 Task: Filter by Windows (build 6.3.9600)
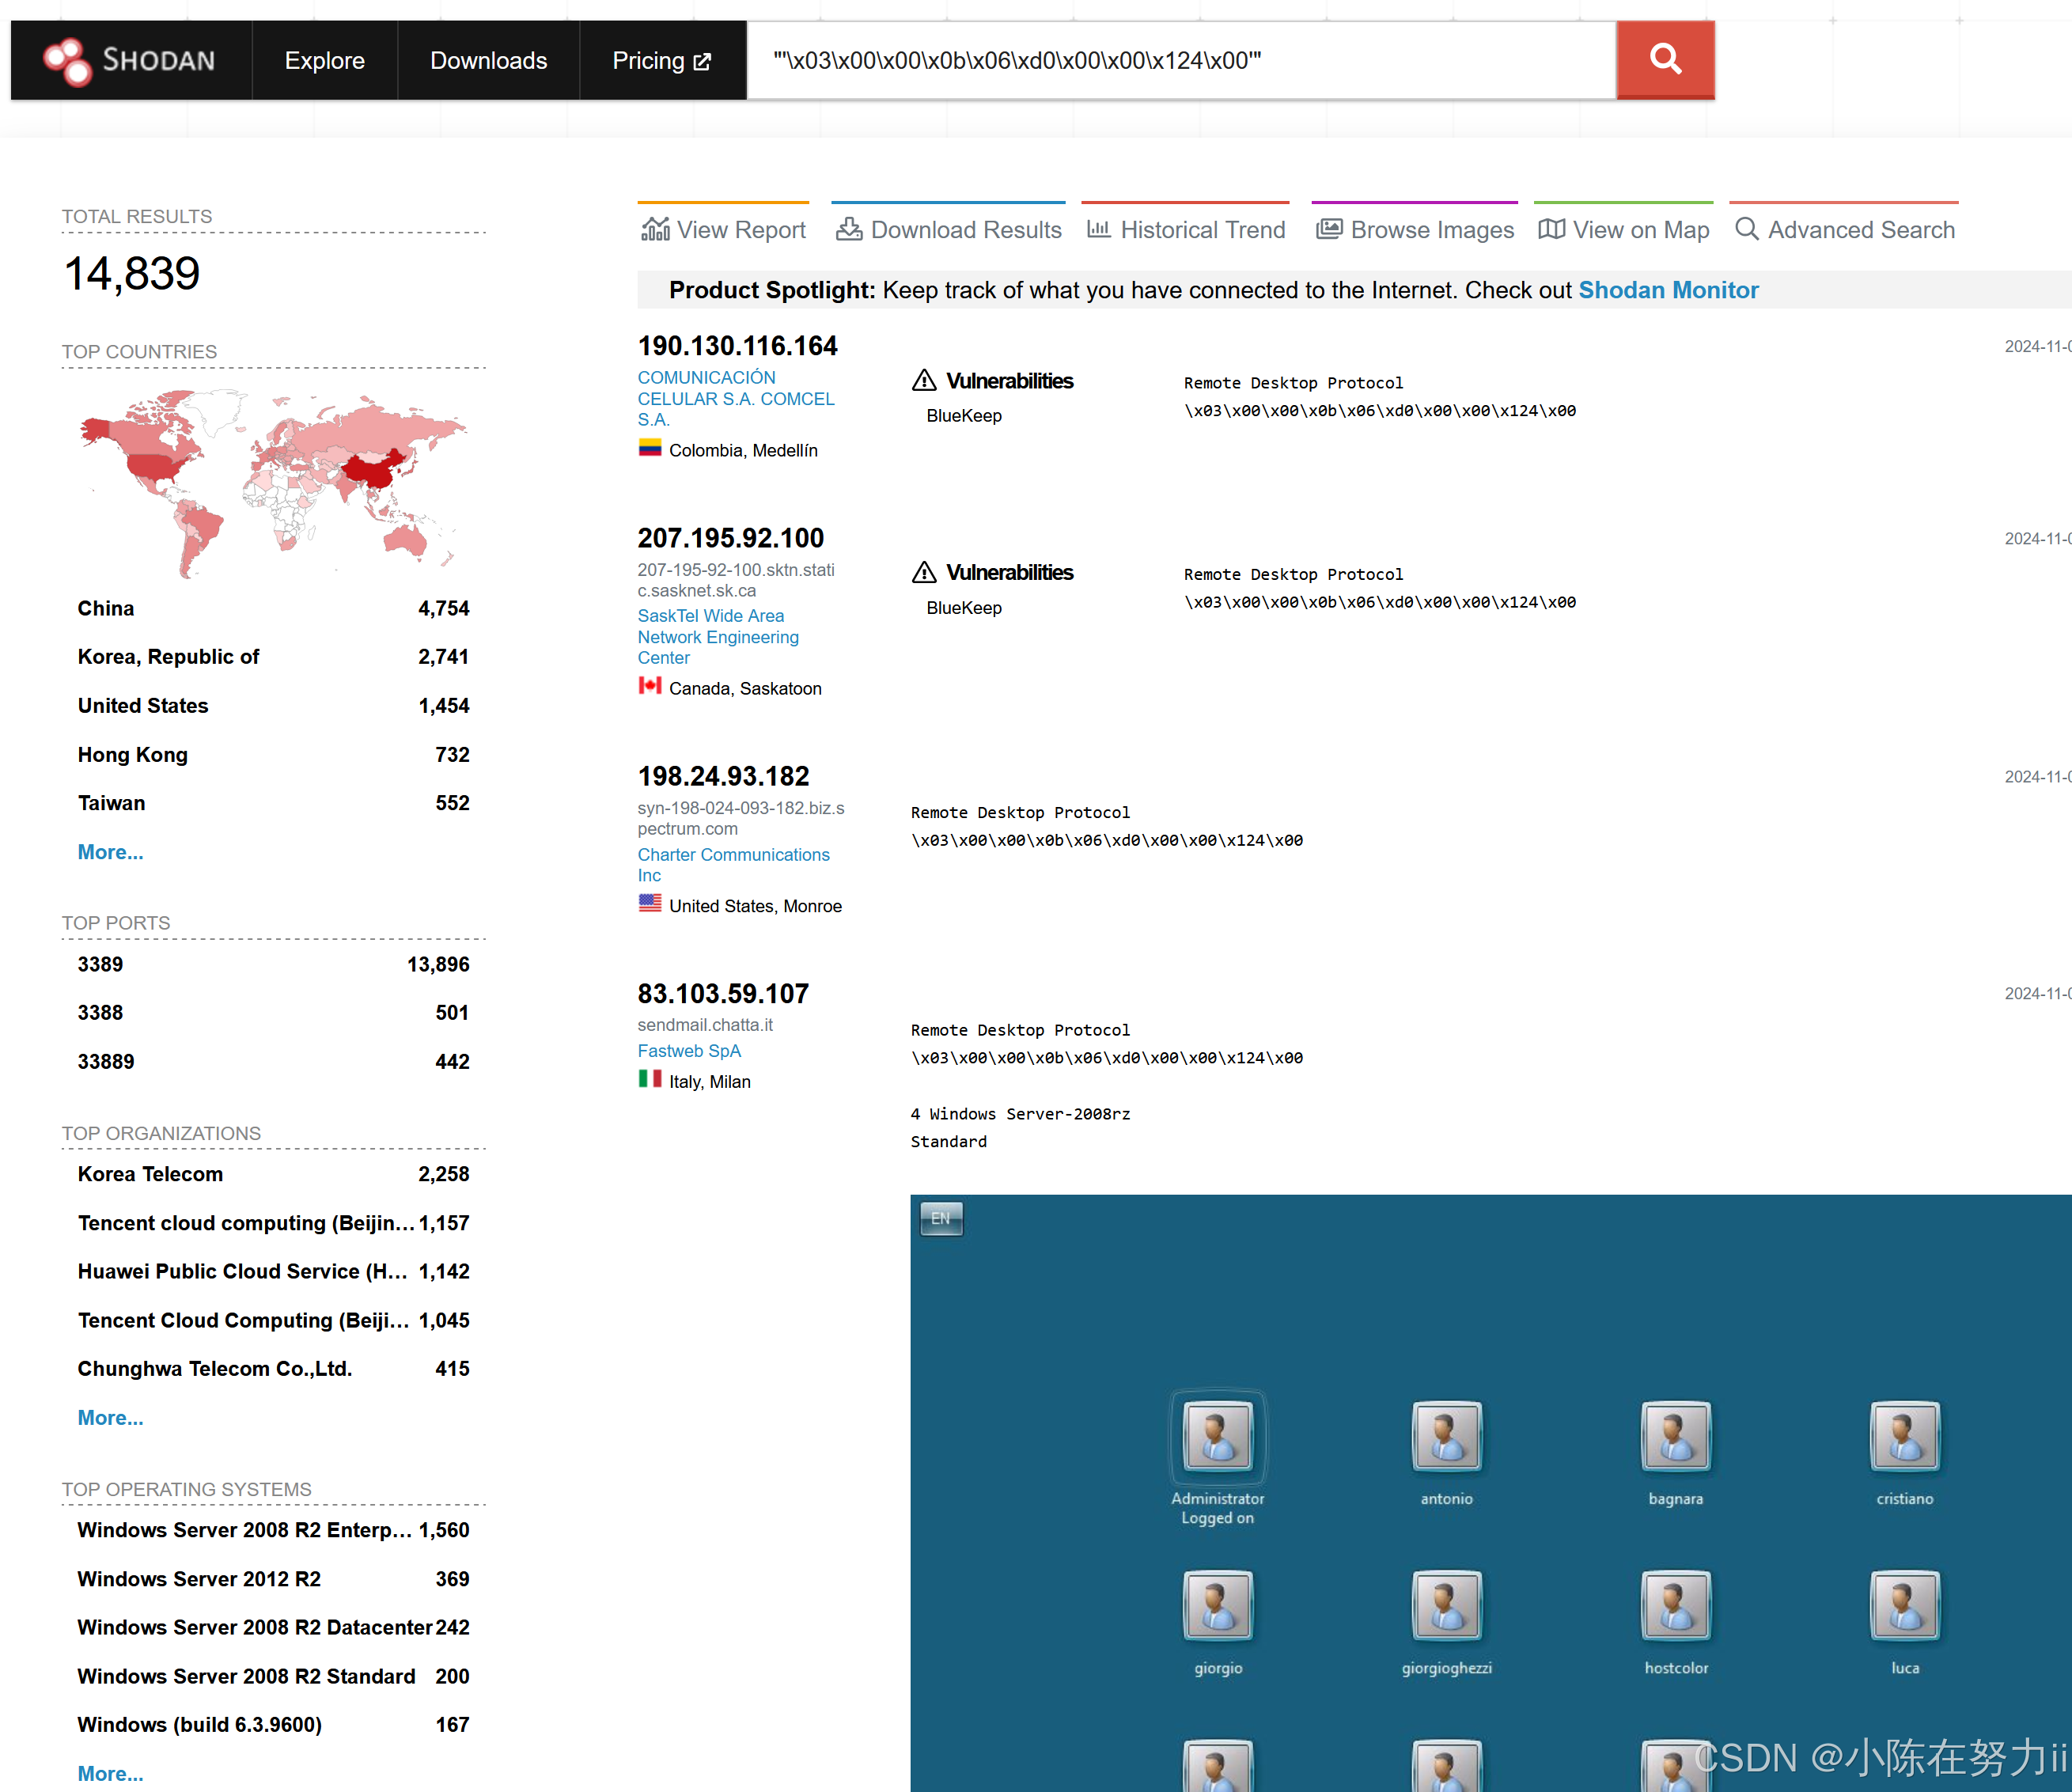[273, 1725]
